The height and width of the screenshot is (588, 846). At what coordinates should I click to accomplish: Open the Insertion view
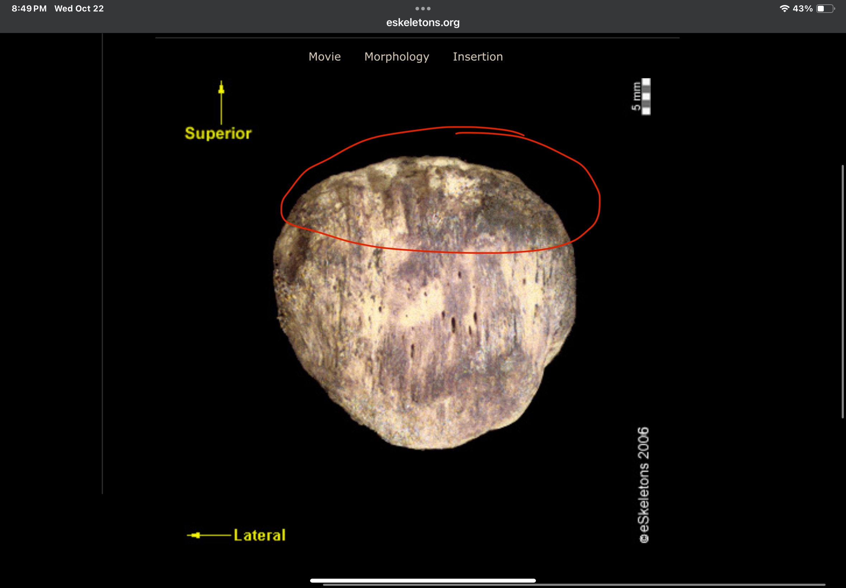click(x=478, y=57)
